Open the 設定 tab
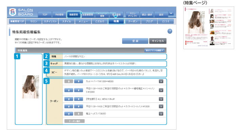 (161, 15)
